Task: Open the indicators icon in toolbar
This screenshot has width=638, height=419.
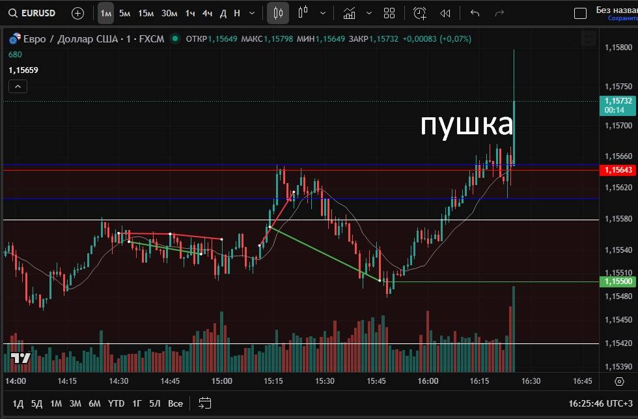Action: pos(350,13)
